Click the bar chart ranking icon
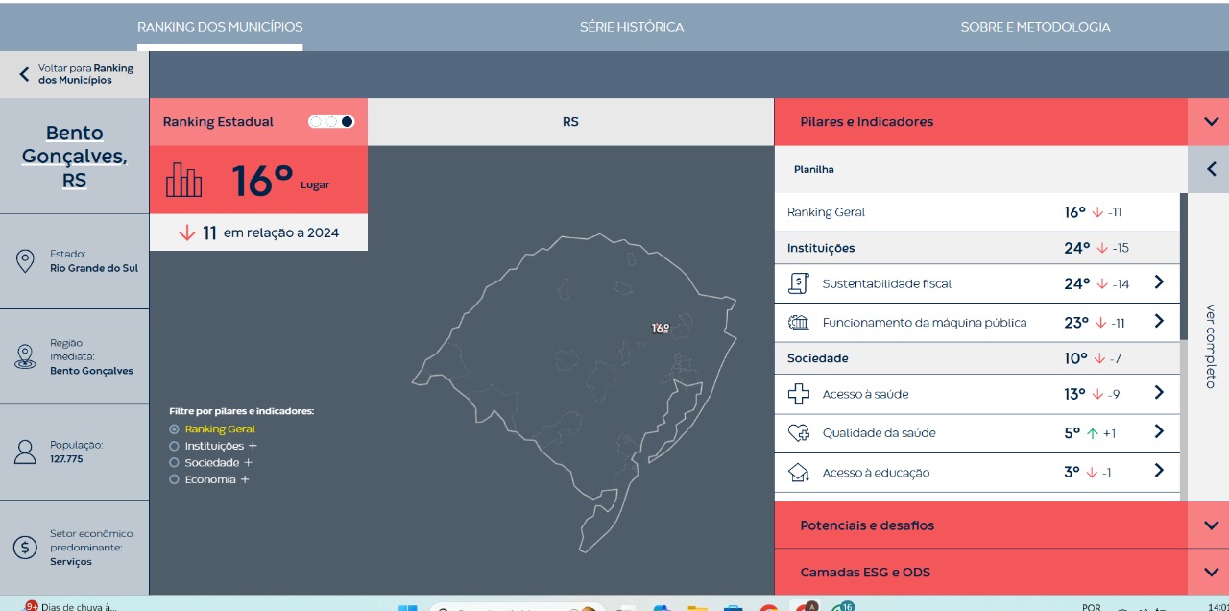 [184, 180]
